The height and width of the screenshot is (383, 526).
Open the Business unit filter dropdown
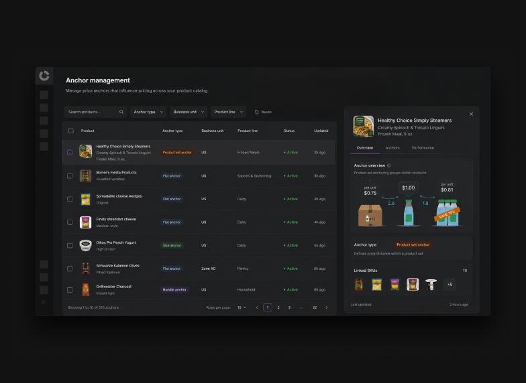coord(189,112)
